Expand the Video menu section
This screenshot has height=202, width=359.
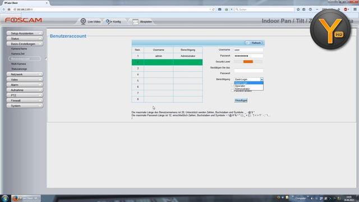pyautogui.click(x=25, y=80)
